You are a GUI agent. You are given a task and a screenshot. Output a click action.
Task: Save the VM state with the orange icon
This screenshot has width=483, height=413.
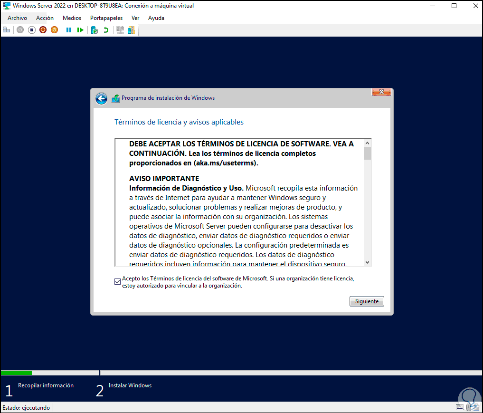54,30
